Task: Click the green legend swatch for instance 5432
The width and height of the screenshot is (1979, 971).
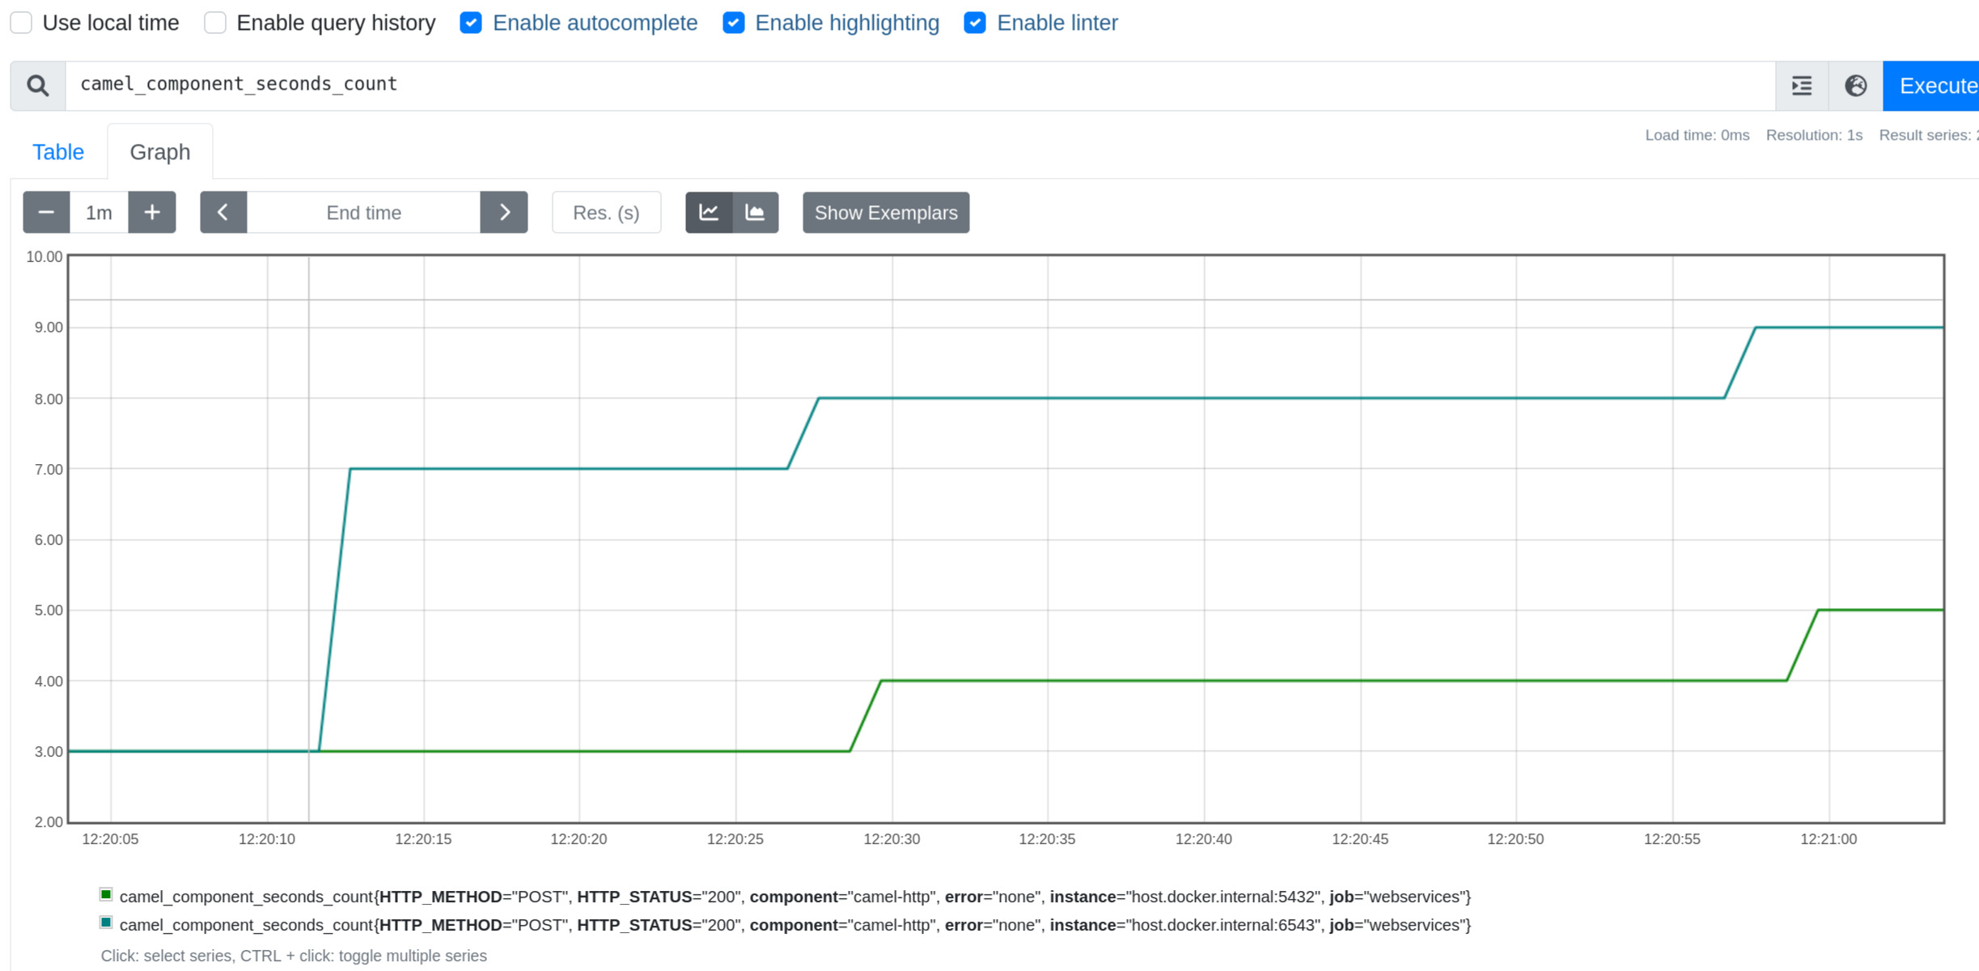Action: (105, 894)
